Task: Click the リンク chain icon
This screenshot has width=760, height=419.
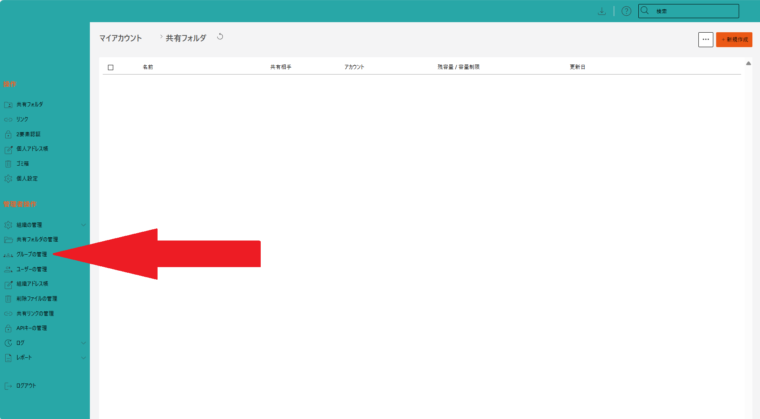Action: pos(8,120)
